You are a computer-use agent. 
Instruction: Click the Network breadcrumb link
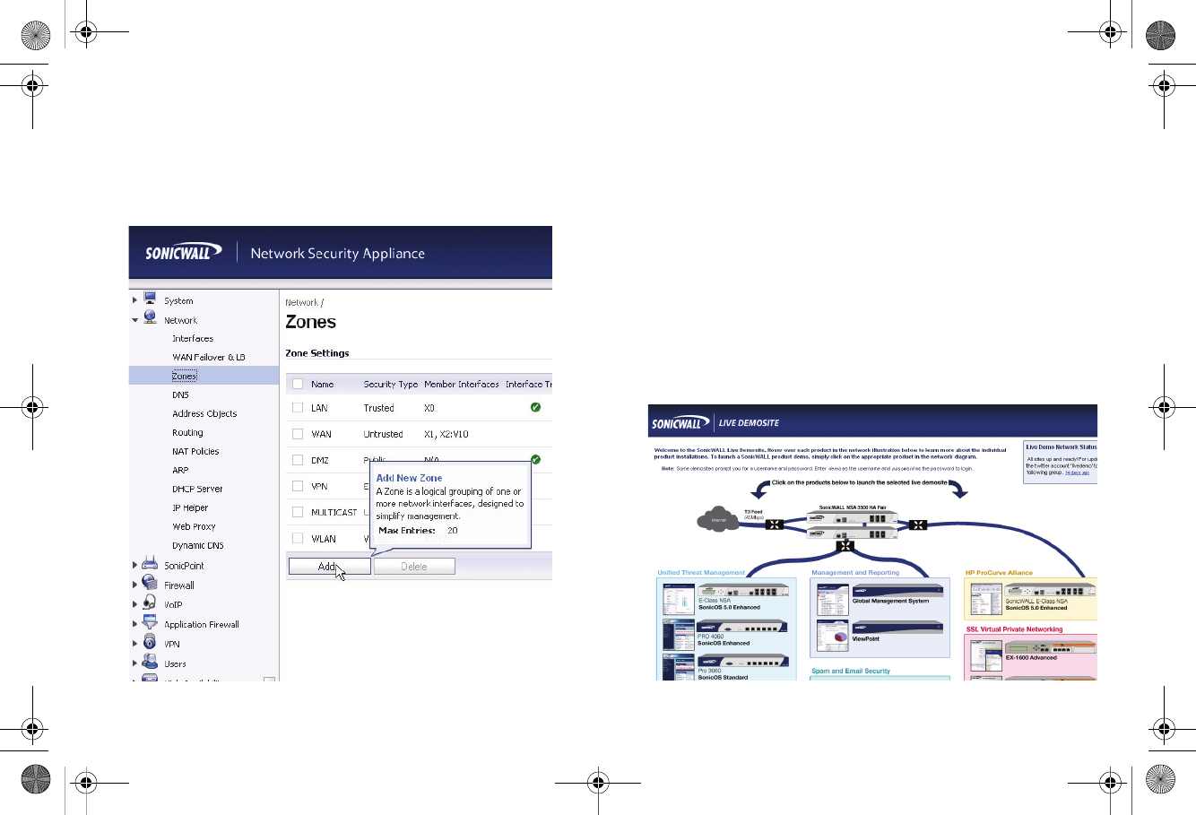pos(301,303)
